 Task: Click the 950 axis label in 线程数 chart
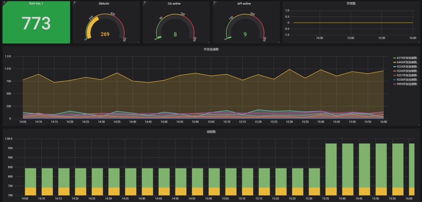pyautogui.click(x=10, y=148)
